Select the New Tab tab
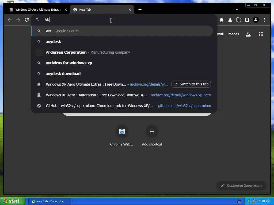 [102, 10]
